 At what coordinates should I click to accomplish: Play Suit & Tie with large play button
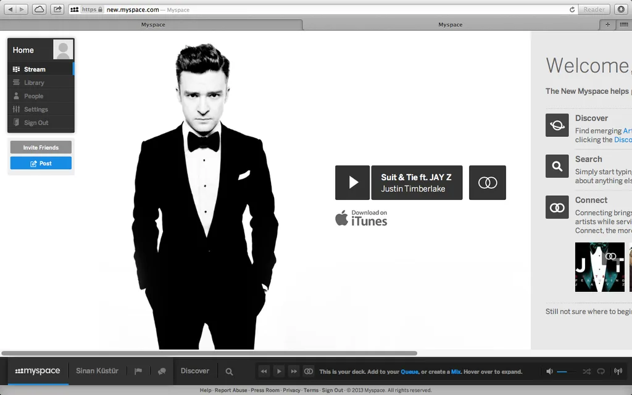[352, 183]
